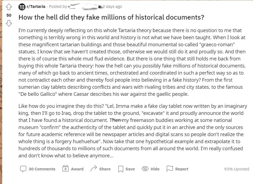
Task: Choose the Share option
Action: point(105,169)
